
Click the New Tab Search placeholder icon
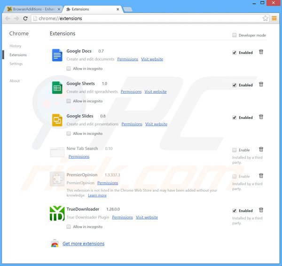57,152
